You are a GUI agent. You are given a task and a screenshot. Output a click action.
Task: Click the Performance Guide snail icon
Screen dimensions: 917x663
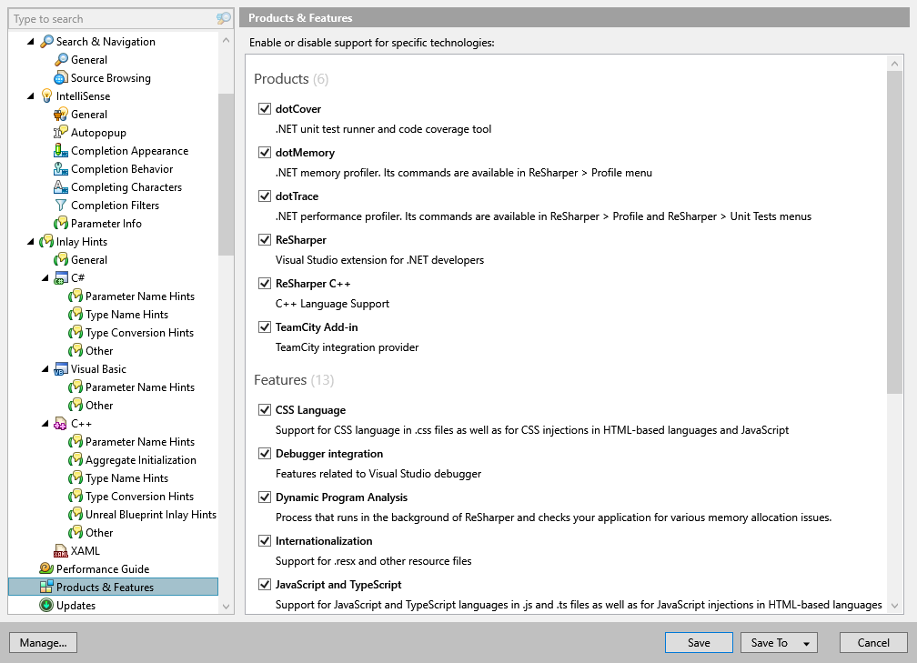[x=44, y=568]
